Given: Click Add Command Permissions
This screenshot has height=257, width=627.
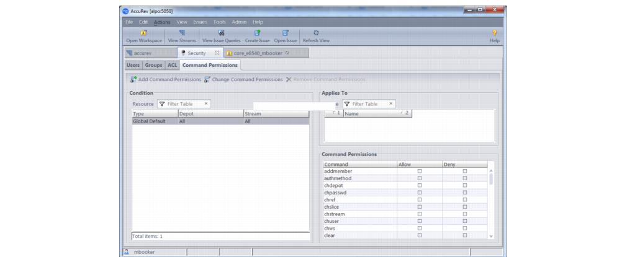Looking at the screenshot, I should click(166, 79).
